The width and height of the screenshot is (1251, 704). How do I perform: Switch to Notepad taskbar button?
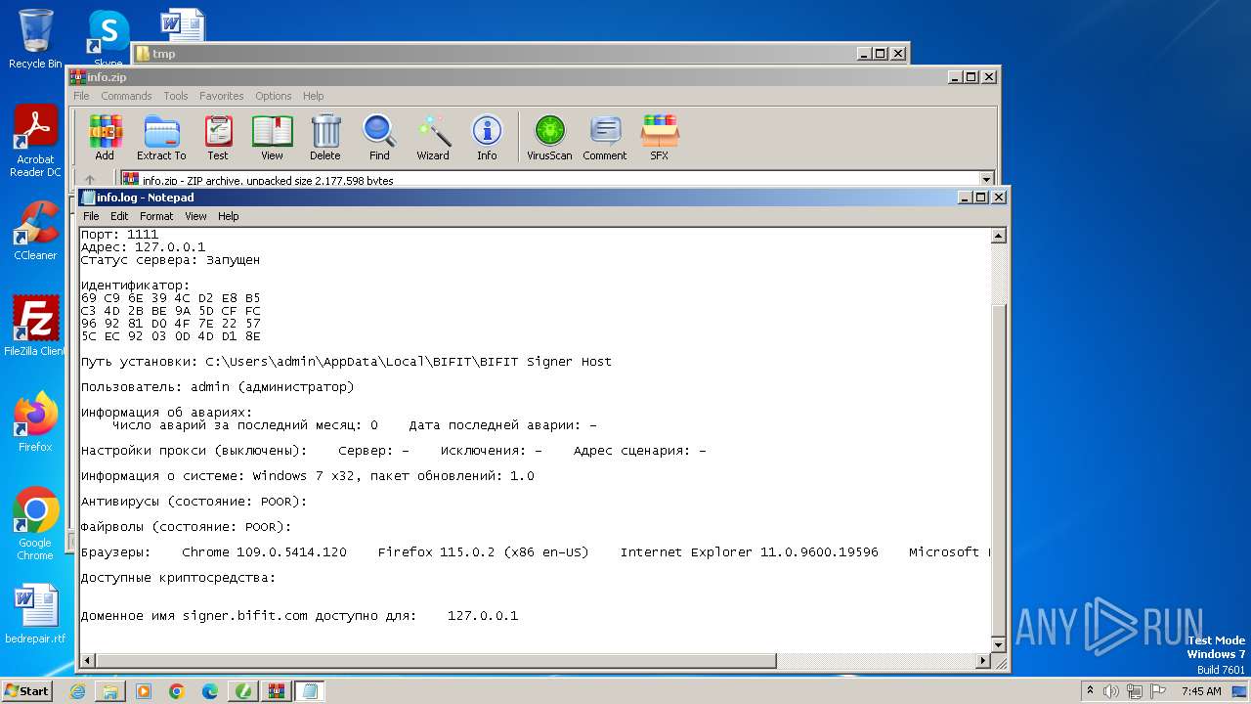(x=309, y=691)
